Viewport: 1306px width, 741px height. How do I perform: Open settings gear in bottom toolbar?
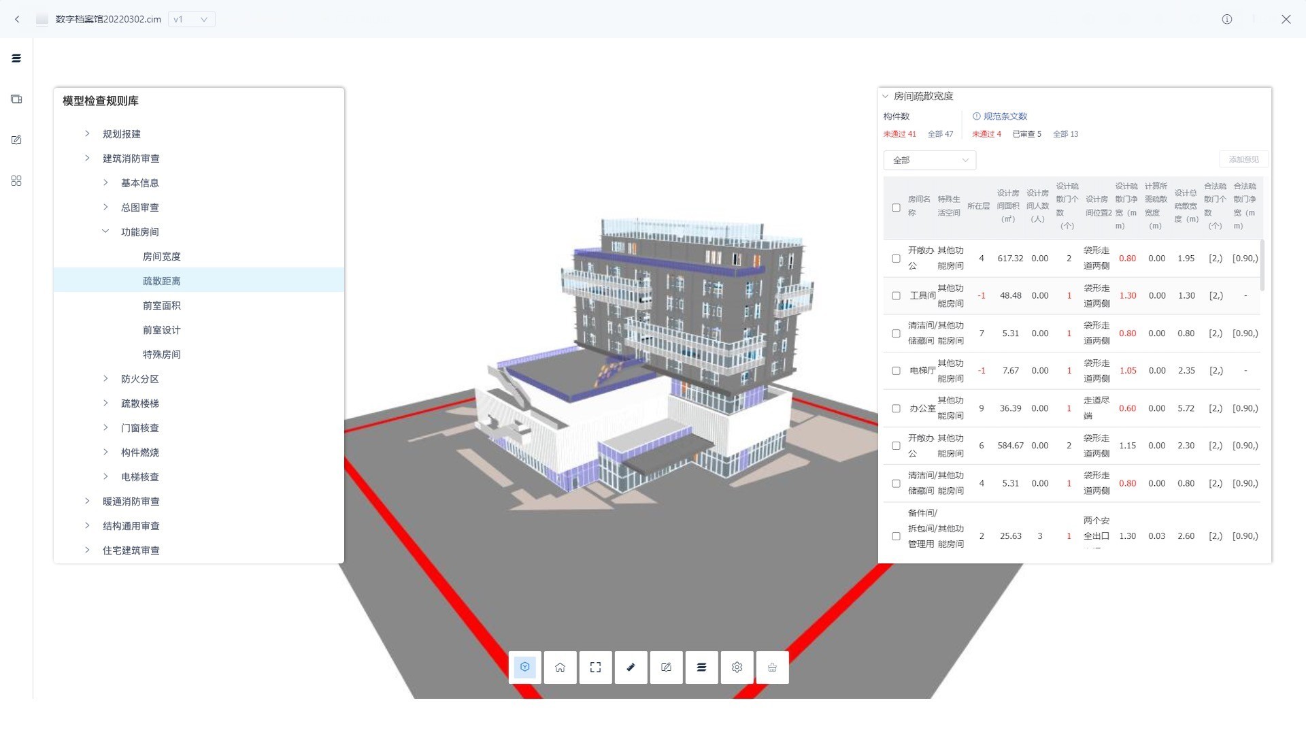[x=737, y=668]
